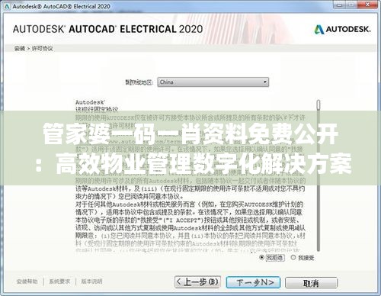The height and width of the screenshot is (296, 381).
Task: Click the AutoCAD title bar app icon
Action: (x=7, y=6)
